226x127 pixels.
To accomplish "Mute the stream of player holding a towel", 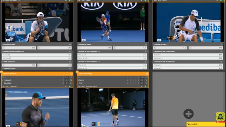I will coord(8,40).
